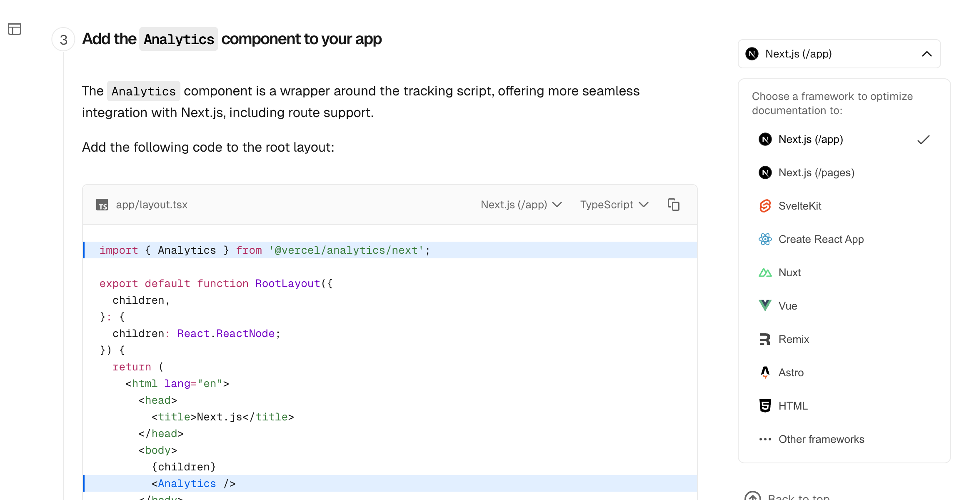Image resolution: width=954 pixels, height=500 pixels.
Task: Open the TypeScript language dropdown
Action: [614, 205]
